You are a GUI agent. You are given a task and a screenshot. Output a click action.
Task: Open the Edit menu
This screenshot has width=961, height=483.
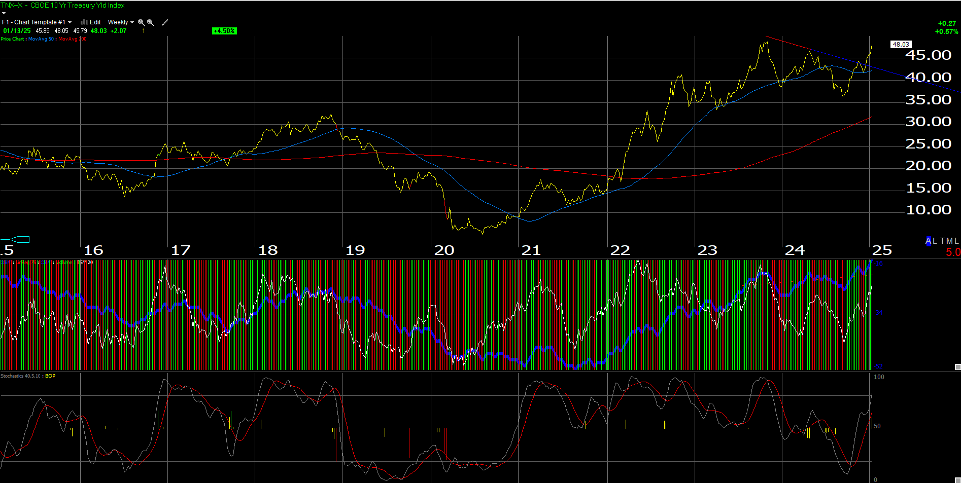tap(94, 22)
